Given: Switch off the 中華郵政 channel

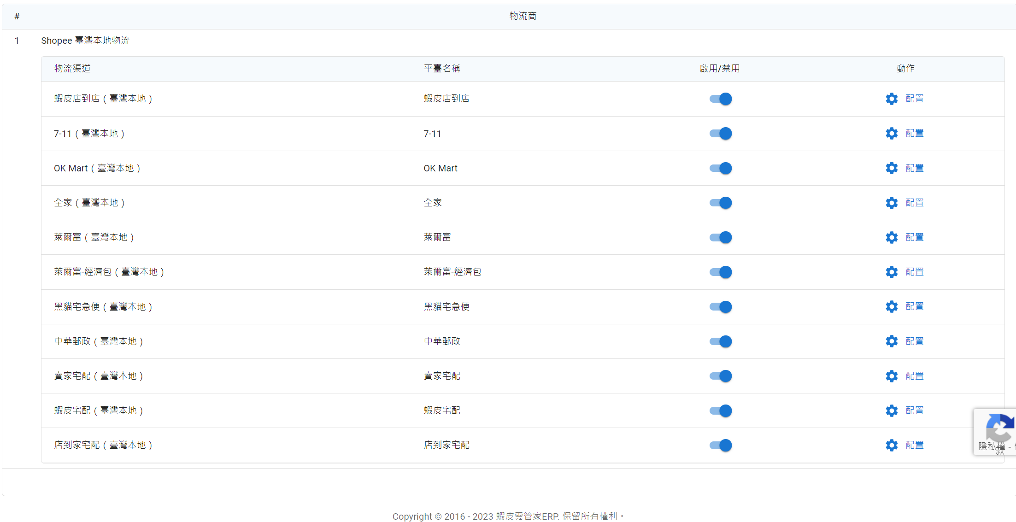Looking at the screenshot, I should click(721, 341).
